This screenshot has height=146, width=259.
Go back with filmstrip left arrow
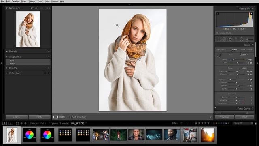21,123
